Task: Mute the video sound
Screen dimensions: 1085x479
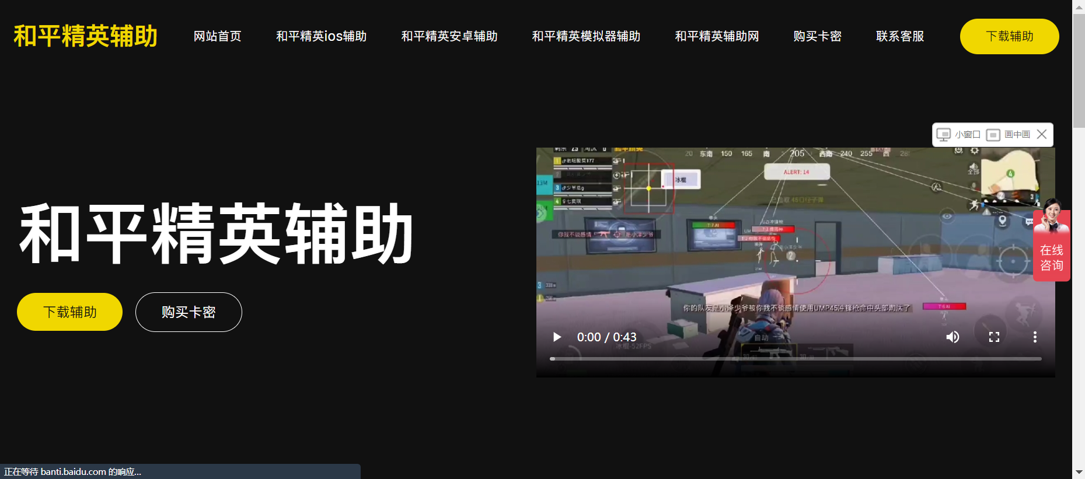Action: click(953, 337)
